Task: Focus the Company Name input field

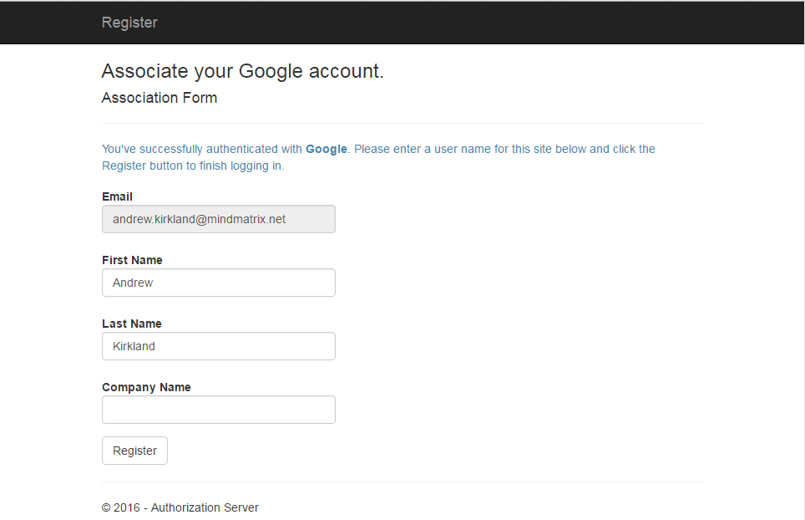Action: (218, 410)
